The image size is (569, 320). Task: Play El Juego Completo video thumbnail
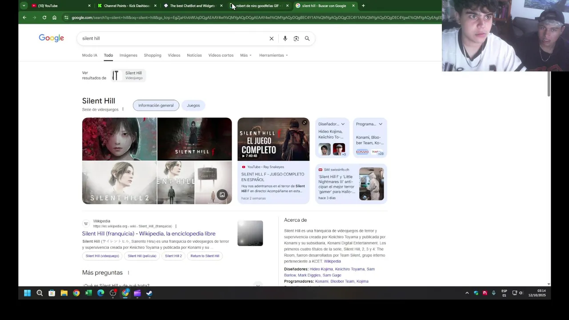coord(273,139)
